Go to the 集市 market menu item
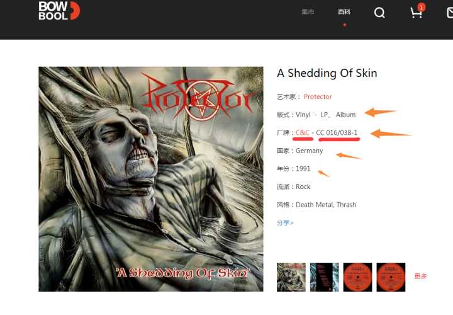The height and width of the screenshot is (315, 453). tap(308, 12)
